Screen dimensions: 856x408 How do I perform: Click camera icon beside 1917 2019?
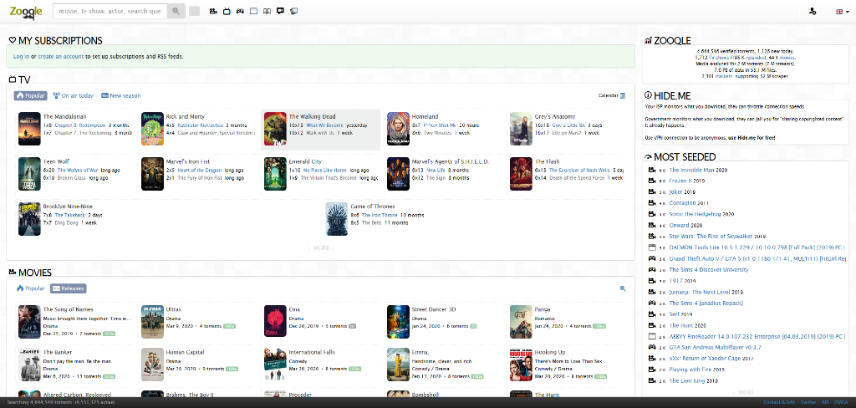pos(651,281)
